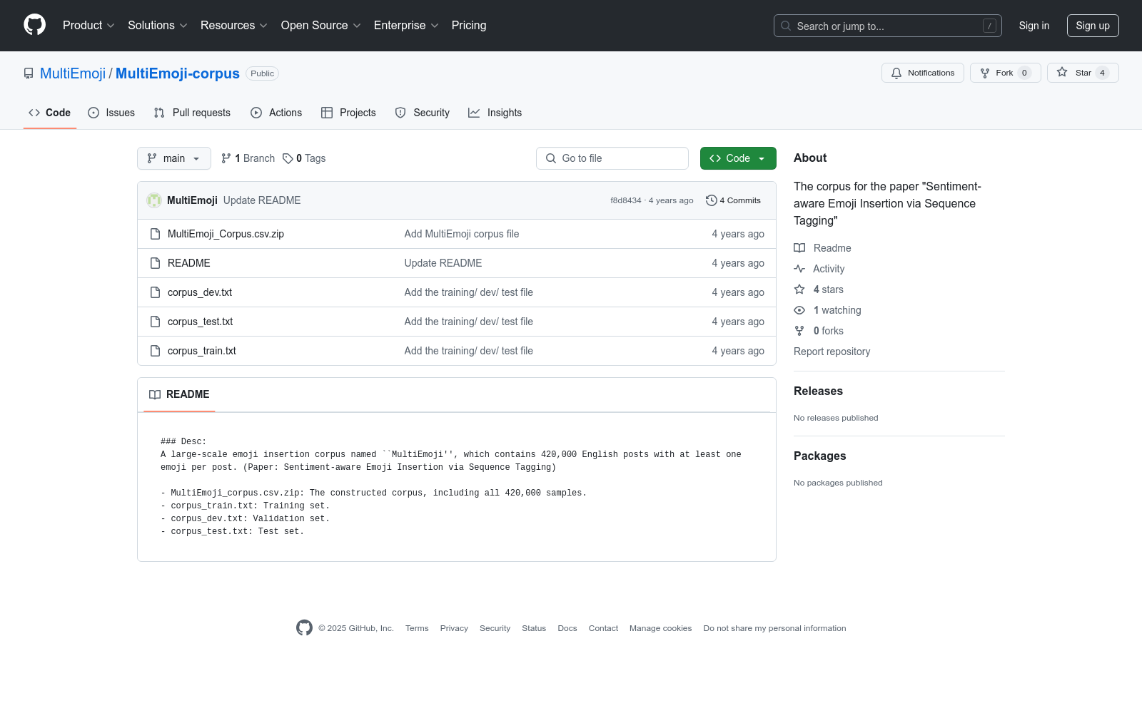Click the eye icon beside 1 watching
The width and height of the screenshot is (1142, 713).
(799, 310)
